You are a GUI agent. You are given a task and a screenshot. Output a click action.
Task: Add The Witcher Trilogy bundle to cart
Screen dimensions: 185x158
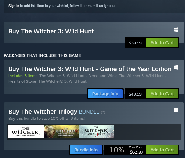tap(162, 150)
